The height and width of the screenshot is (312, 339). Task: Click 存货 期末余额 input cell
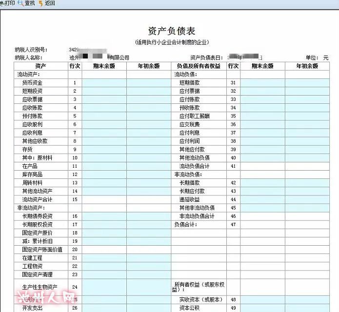[x=104, y=150]
